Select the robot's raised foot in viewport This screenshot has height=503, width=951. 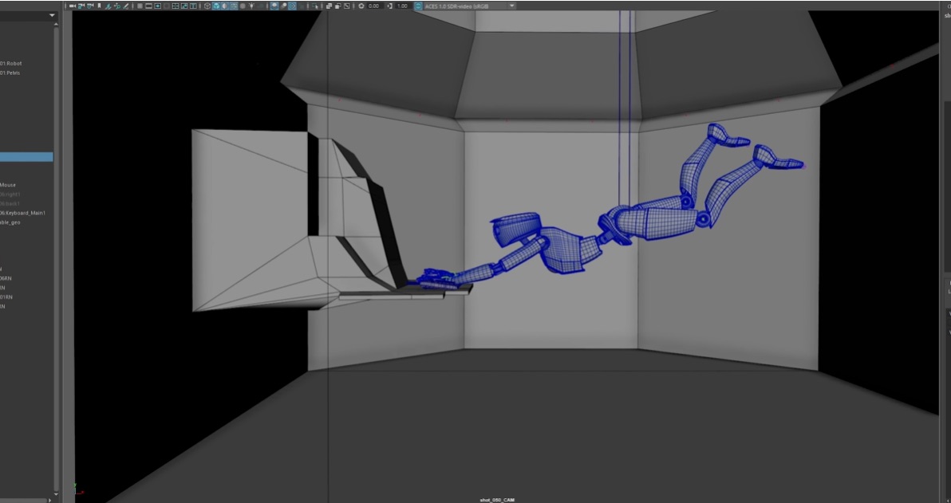point(727,136)
